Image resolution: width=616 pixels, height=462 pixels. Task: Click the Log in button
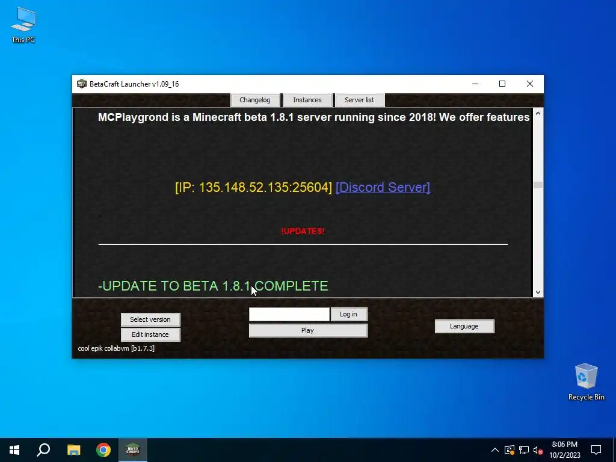349,314
